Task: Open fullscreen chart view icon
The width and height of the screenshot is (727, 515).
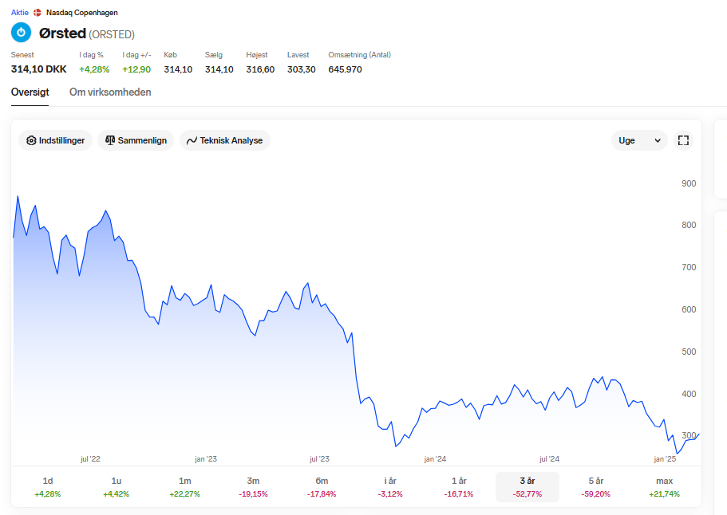Action: (683, 140)
